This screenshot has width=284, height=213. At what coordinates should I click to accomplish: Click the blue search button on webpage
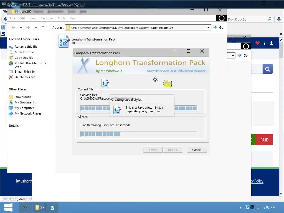(268, 69)
